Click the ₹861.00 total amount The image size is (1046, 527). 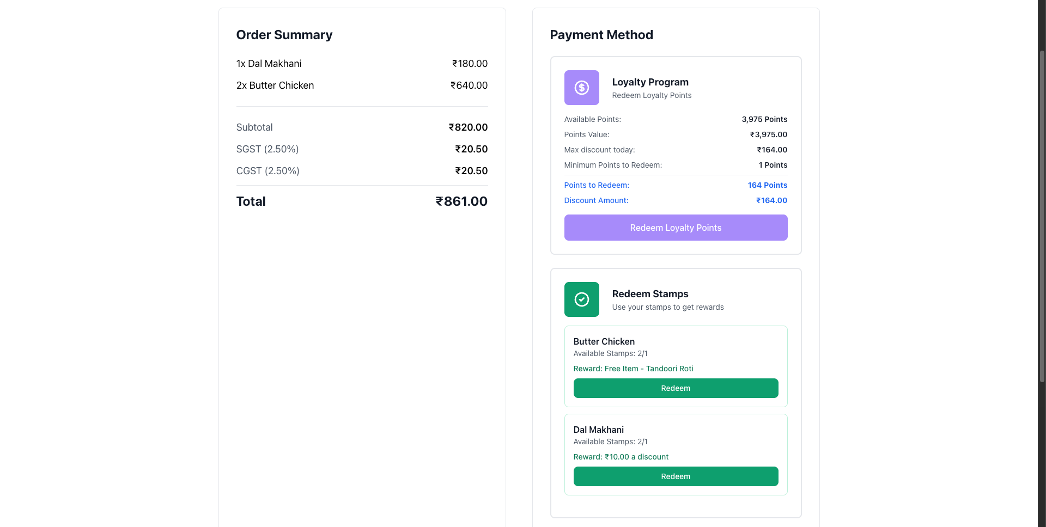[461, 201]
